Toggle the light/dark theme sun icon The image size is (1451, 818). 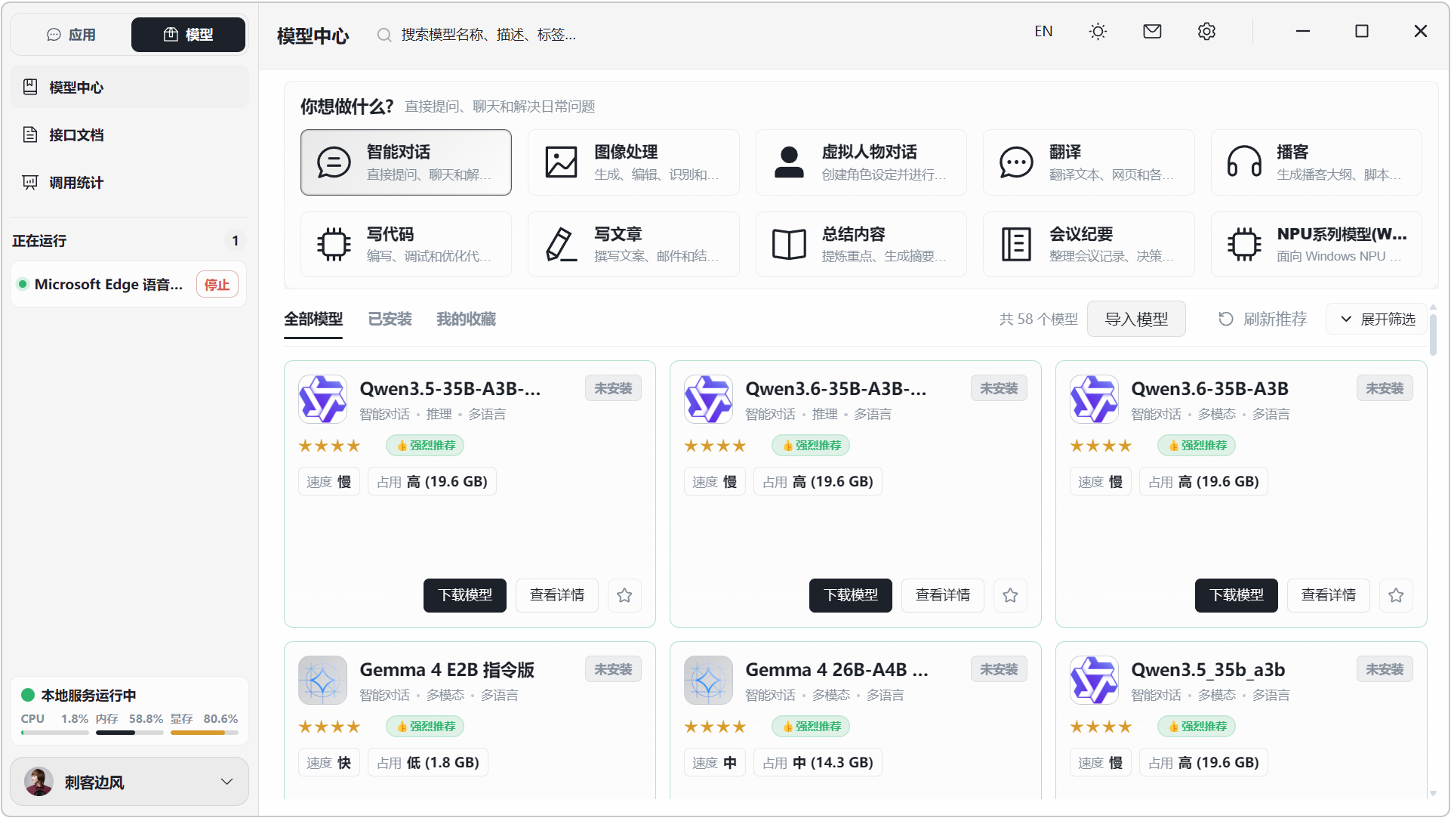(x=1098, y=32)
